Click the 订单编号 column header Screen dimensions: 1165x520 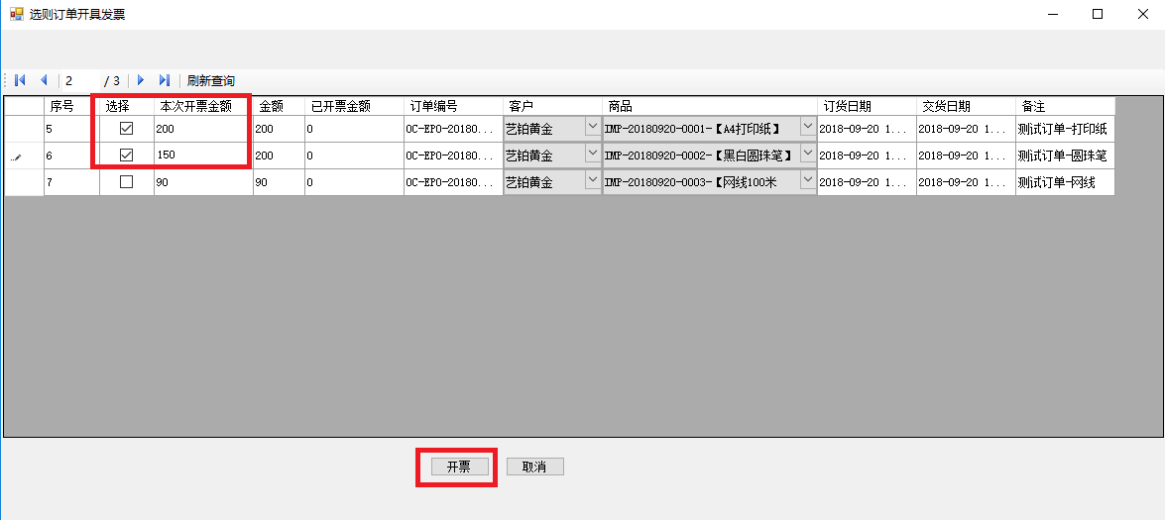click(454, 106)
